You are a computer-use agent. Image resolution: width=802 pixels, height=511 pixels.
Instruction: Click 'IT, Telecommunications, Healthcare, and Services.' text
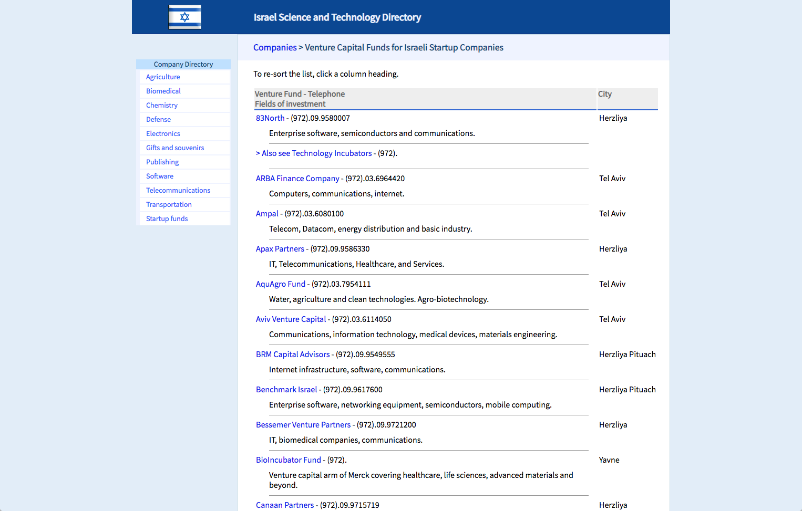tap(357, 264)
